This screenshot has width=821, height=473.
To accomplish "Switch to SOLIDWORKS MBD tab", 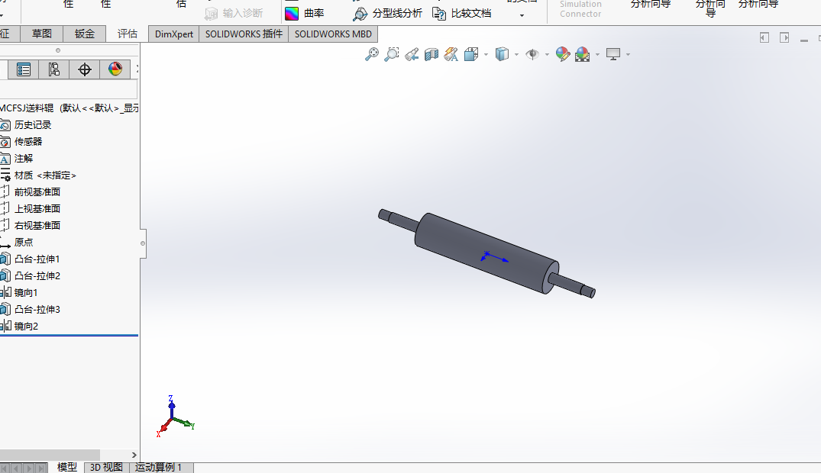I will [333, 34].
